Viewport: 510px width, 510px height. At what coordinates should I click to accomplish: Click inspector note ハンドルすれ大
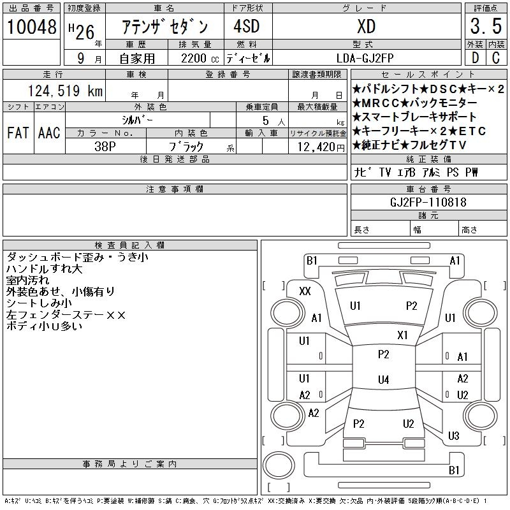44,268
